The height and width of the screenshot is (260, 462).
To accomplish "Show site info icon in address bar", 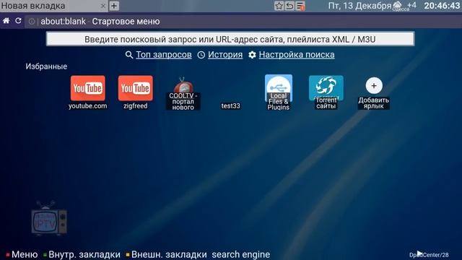I will [32, 22].
